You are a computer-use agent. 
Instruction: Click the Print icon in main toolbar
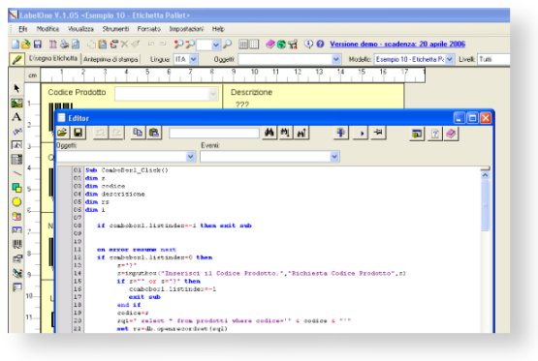point(65,45)
